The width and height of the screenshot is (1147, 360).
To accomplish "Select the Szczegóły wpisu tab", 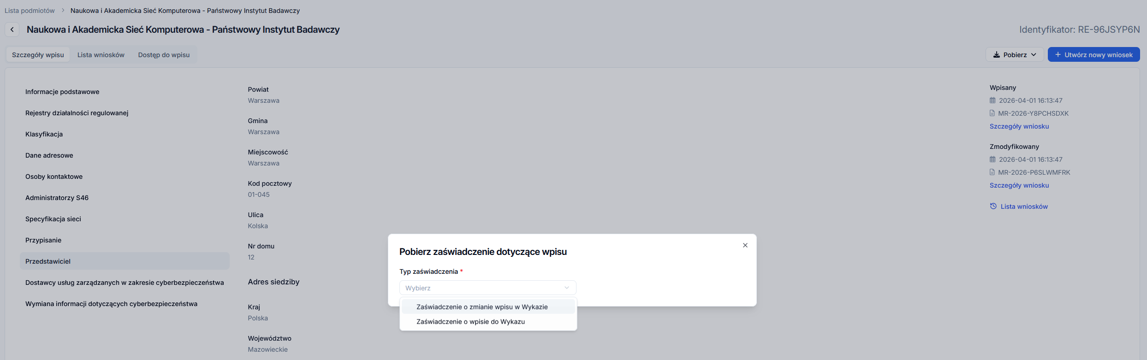I will 38,55.
